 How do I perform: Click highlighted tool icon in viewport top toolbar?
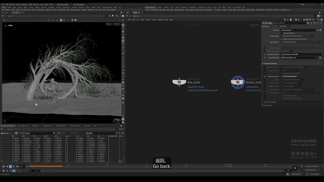61,20
